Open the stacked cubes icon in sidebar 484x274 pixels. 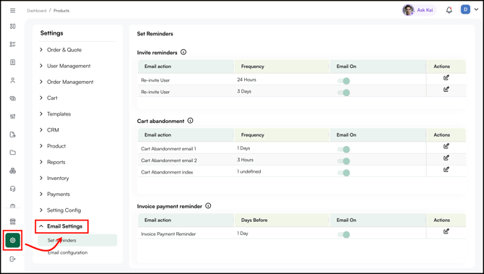pyautogui.click(x=13, y=171)
